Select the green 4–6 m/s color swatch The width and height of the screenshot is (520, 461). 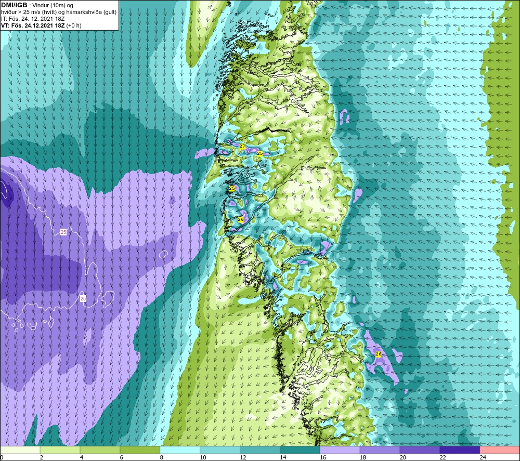click(x=100, y=450)
